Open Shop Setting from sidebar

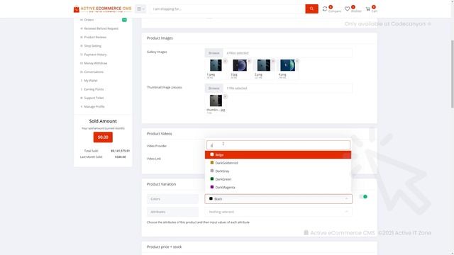[93, 46]
